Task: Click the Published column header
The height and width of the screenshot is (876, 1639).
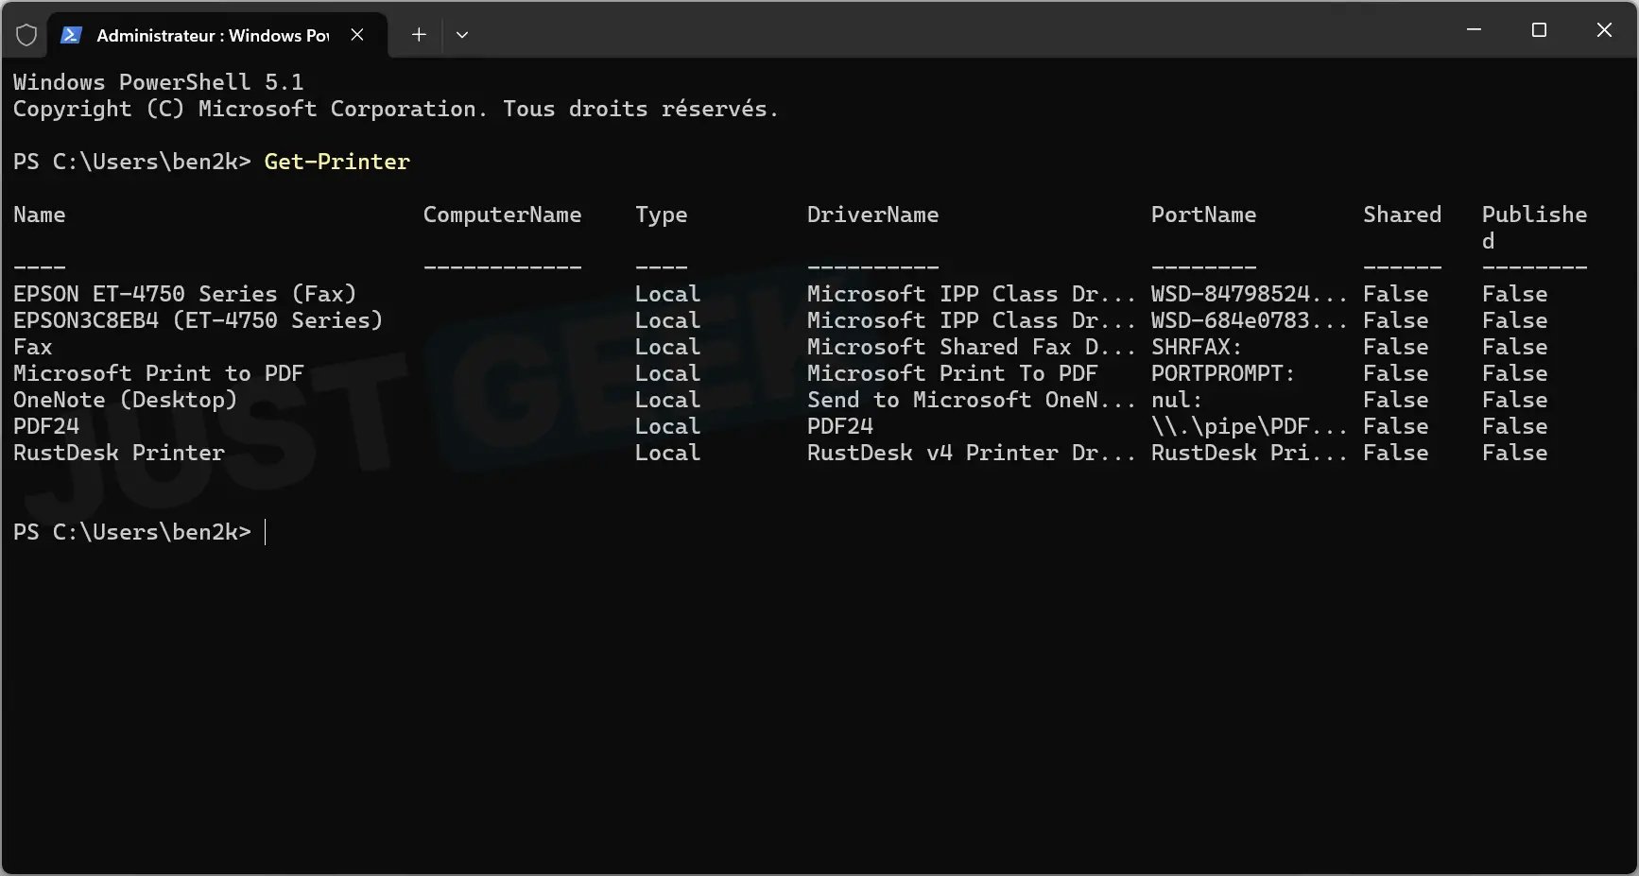Action: click(1534, 227)
